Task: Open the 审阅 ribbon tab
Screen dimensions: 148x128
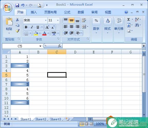Action: pos(94,12)
